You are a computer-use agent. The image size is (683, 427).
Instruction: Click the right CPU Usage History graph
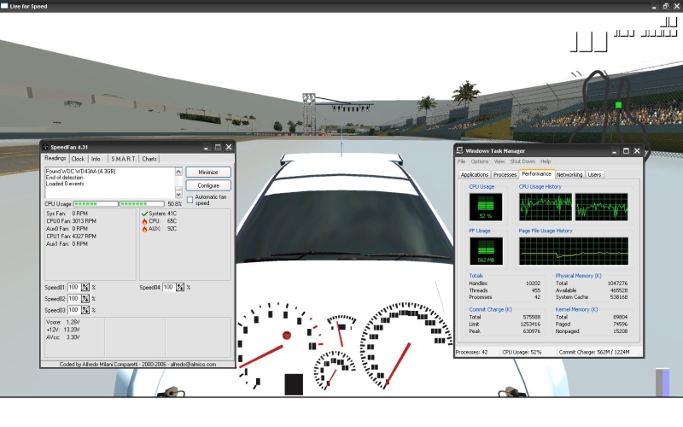tap(602, 207)
